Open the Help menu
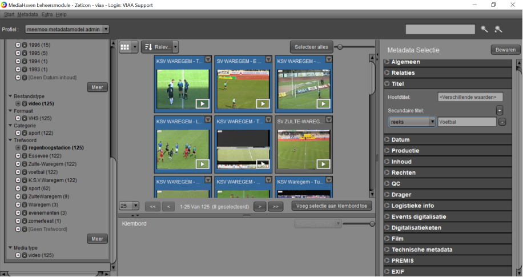 [61, 14]
